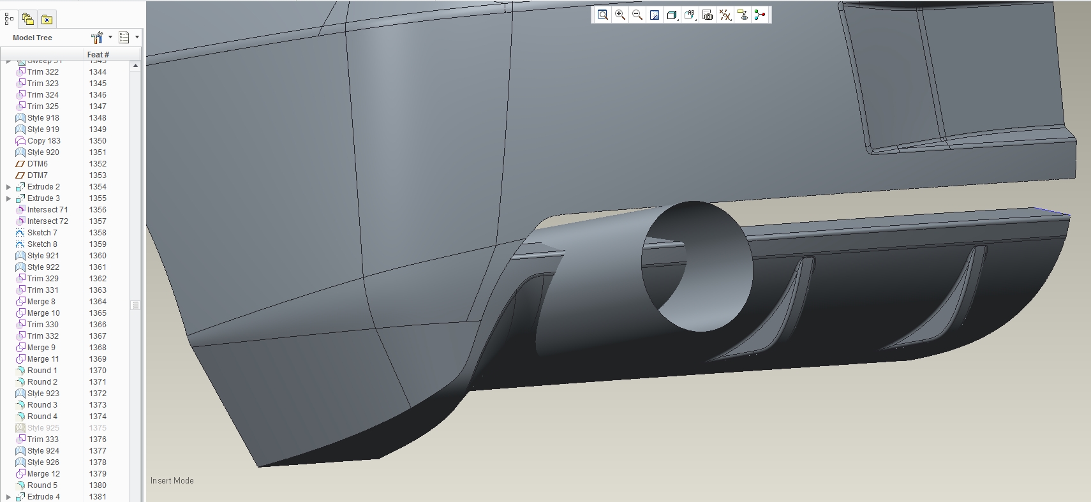The height and width of the screenshot is (502, 1091).
Task: Open dropdown arrow next to Settings hammer
Action: (x=110, y=38)
